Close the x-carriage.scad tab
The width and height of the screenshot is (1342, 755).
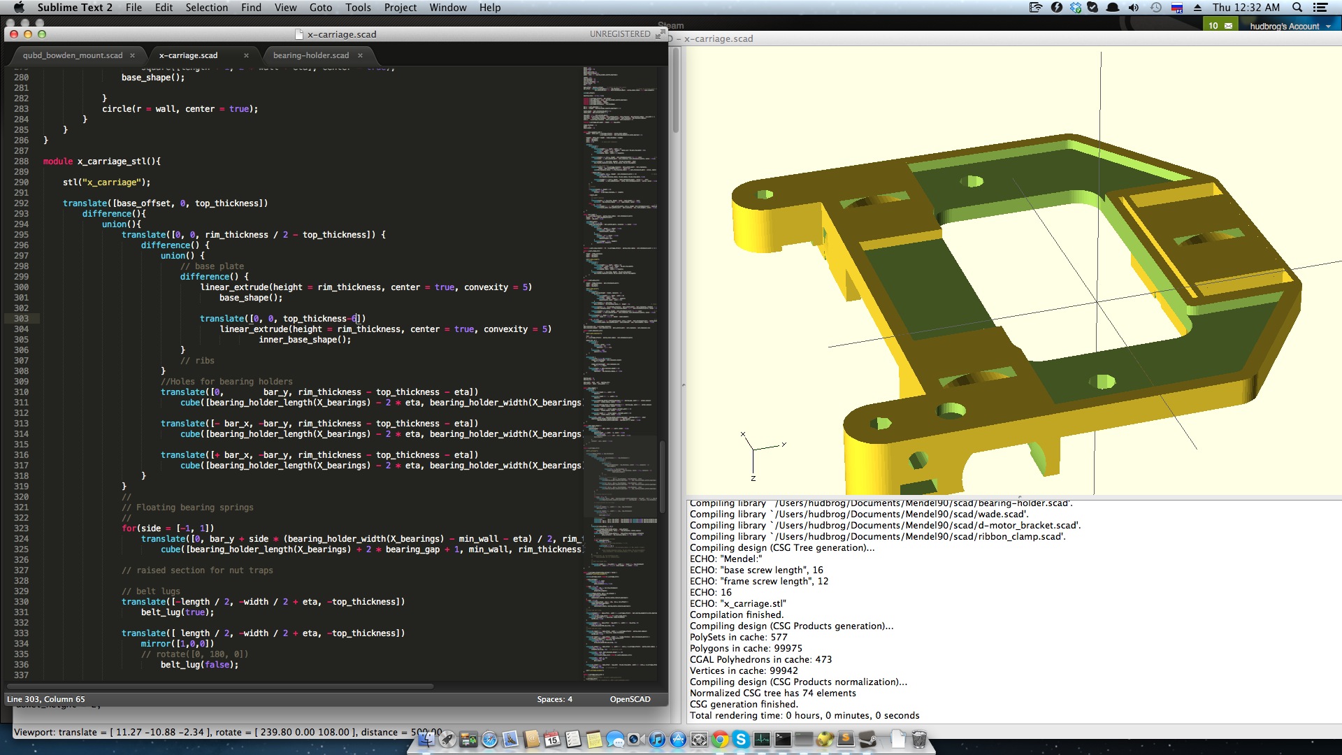click(246, 55)
